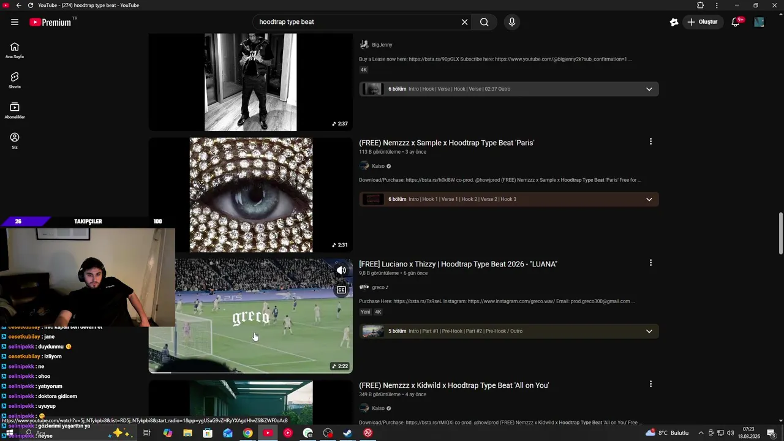Viewport: 784px width, 441px height.
Task: Open the YouTube guide hamburger menu
Action: coord(15,22)
